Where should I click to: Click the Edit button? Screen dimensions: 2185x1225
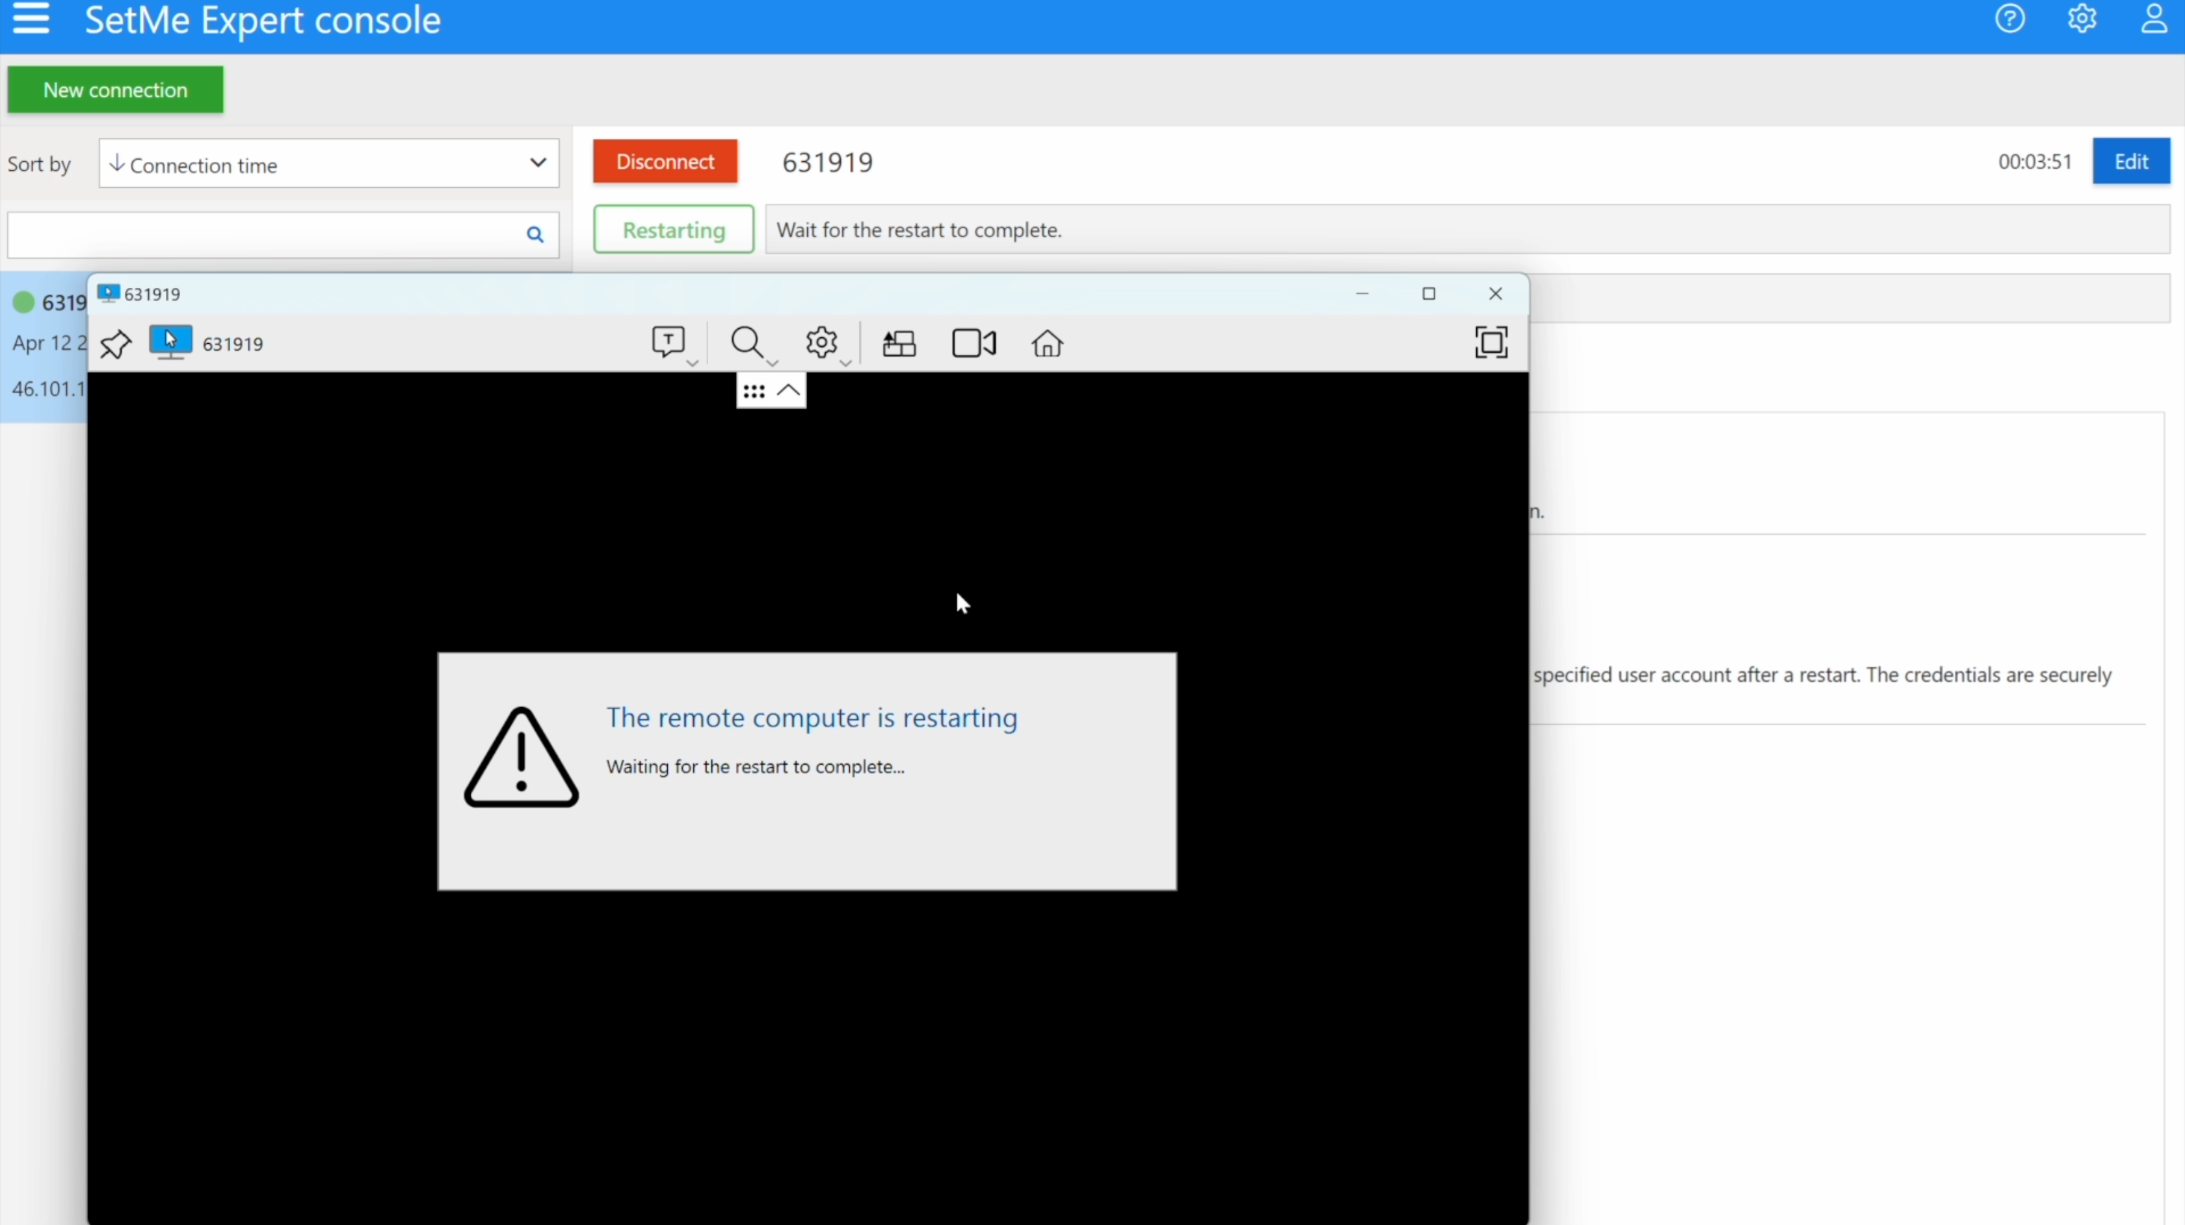2131,161
